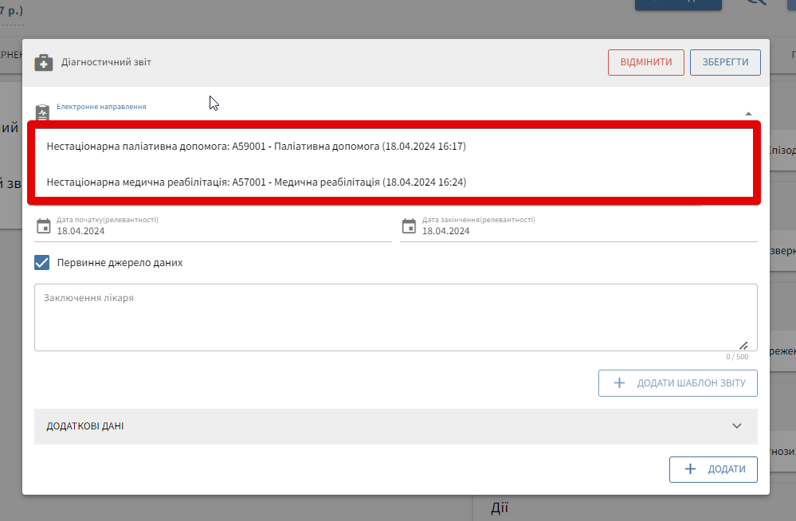Collapse the Електронне направлення dropdown arrow
Viewport: 796px width, 521px height.
click(748, 114)
